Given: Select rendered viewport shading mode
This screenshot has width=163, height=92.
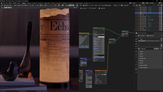Looking at the screenshot, I should tap(74, 5).
